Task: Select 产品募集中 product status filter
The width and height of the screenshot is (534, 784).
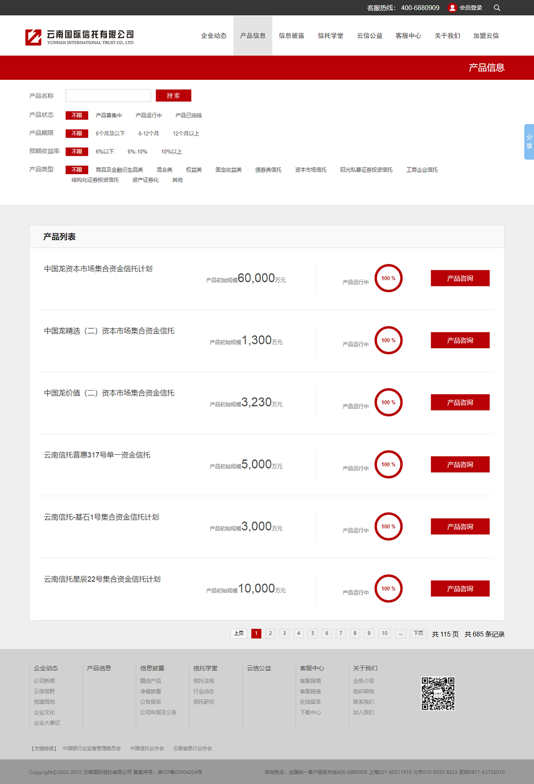Action: (109, 115)
